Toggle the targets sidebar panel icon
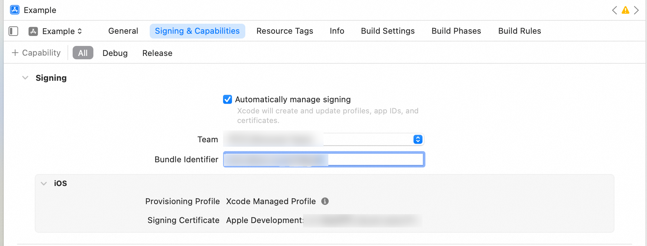The image size is (647, 246). (x=13, y=31)
